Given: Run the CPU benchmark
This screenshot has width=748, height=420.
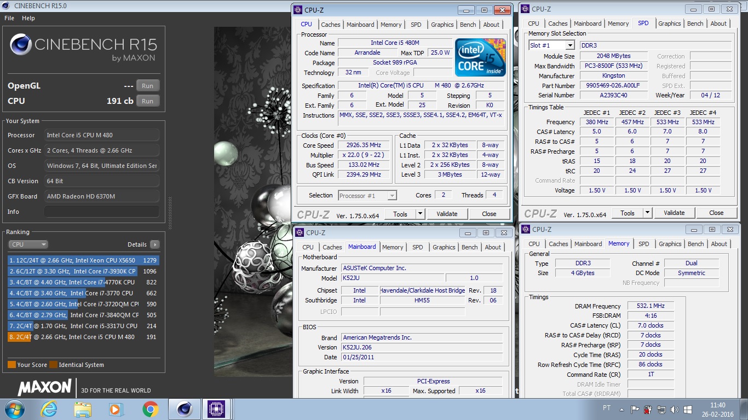Looking at the screenshot, I should pos(147,101).
